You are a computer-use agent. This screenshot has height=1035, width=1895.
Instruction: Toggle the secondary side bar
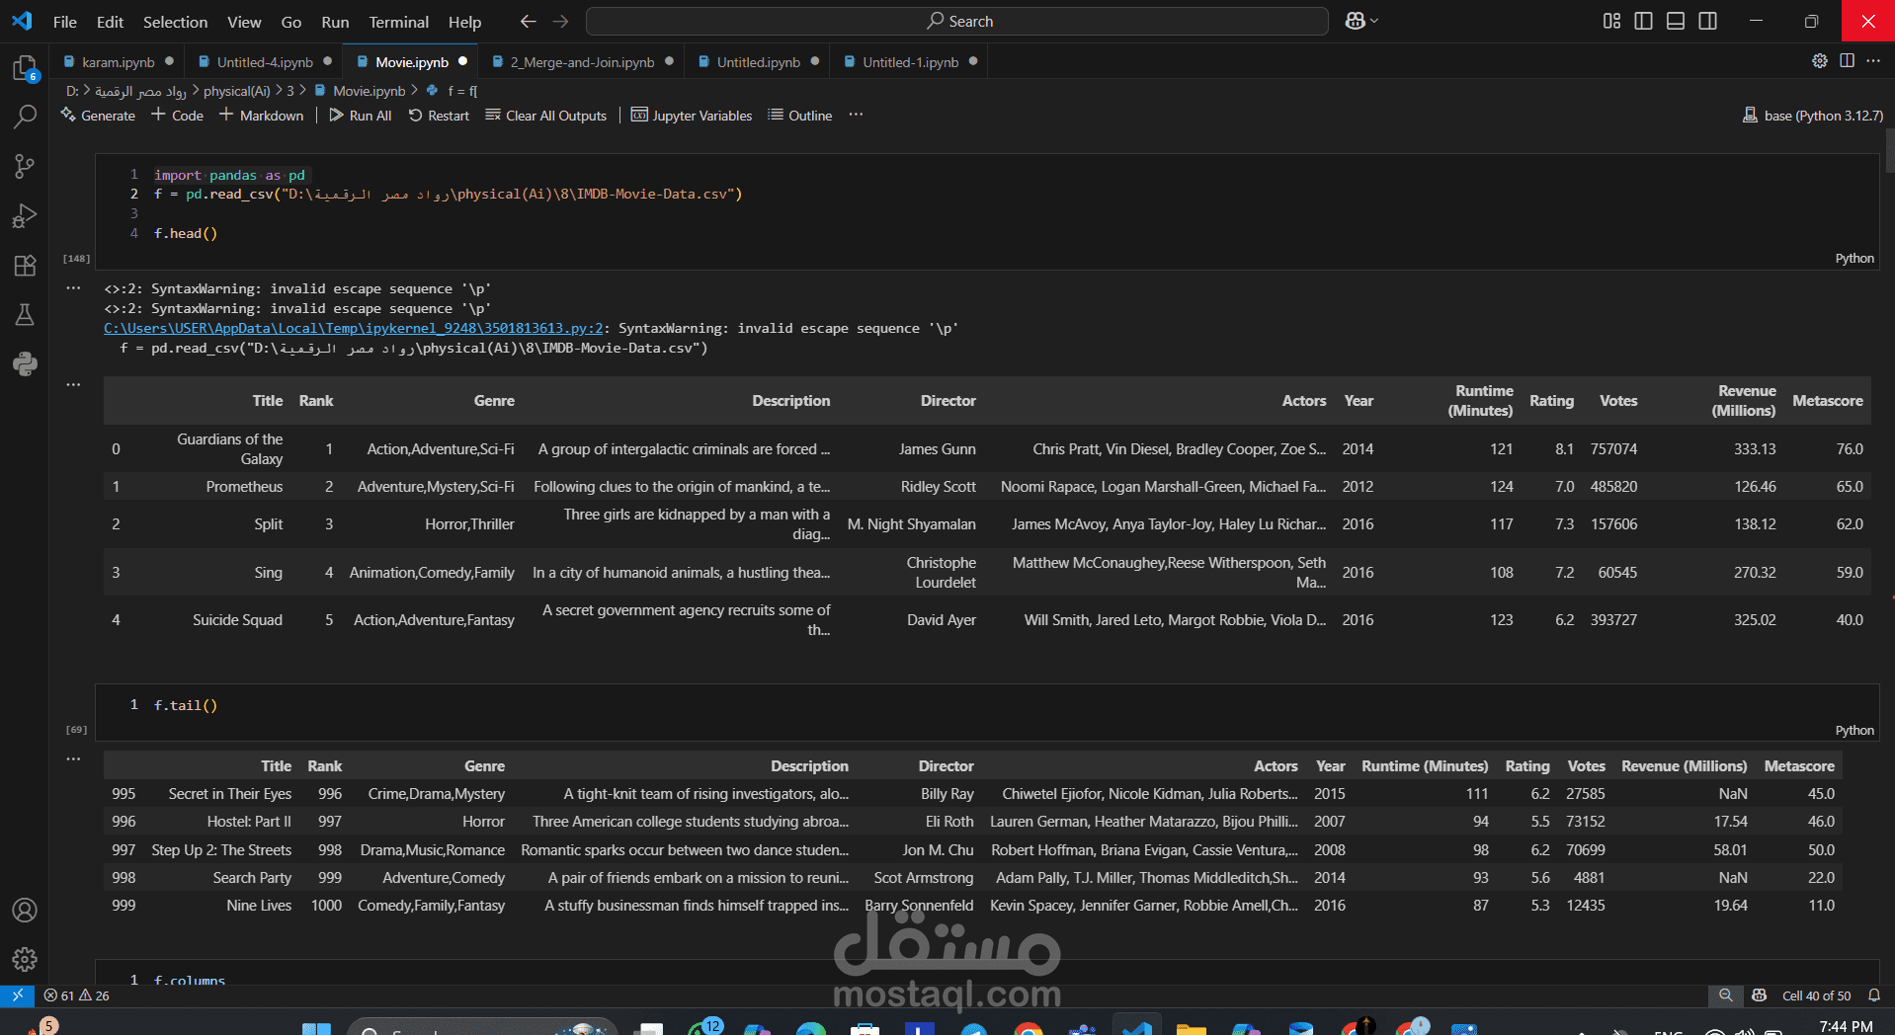pos(1707,21)
